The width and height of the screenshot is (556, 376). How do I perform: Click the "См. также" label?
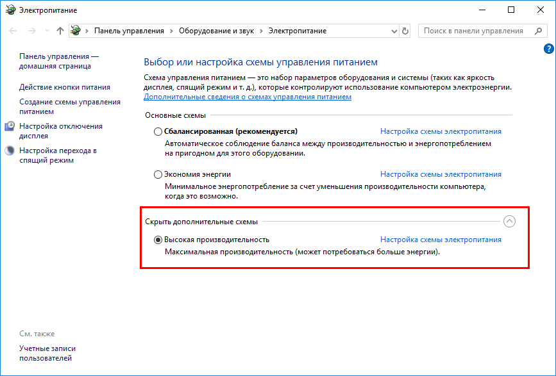pos(37,334)
